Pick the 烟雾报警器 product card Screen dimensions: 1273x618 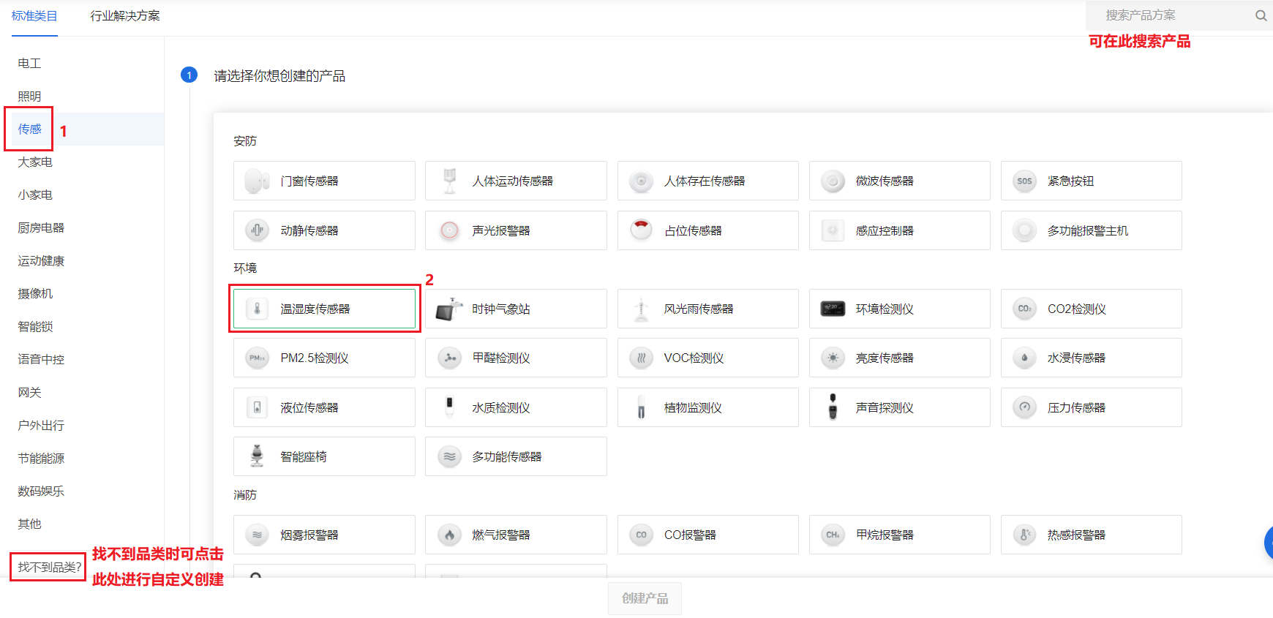324,535
